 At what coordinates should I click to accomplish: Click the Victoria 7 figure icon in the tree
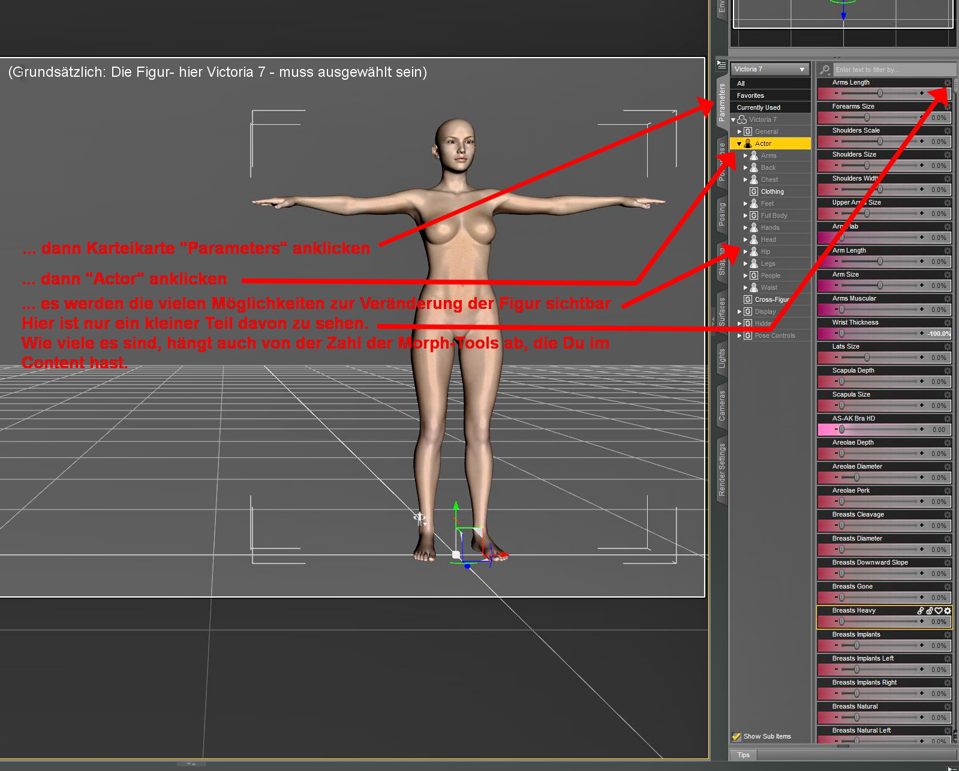pyautogui.click(x=742, y=119)
